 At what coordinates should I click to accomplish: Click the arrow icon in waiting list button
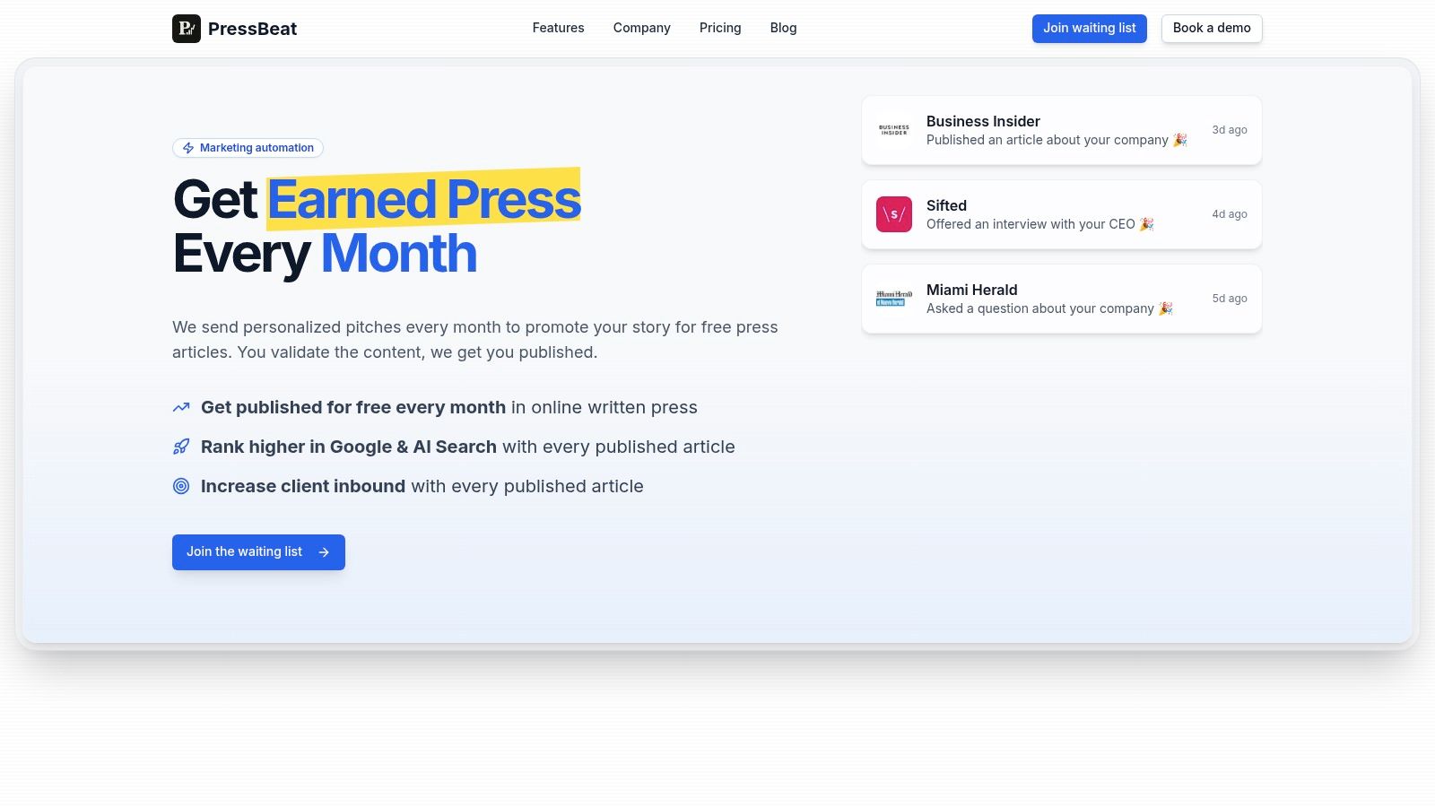coord(324,552)
